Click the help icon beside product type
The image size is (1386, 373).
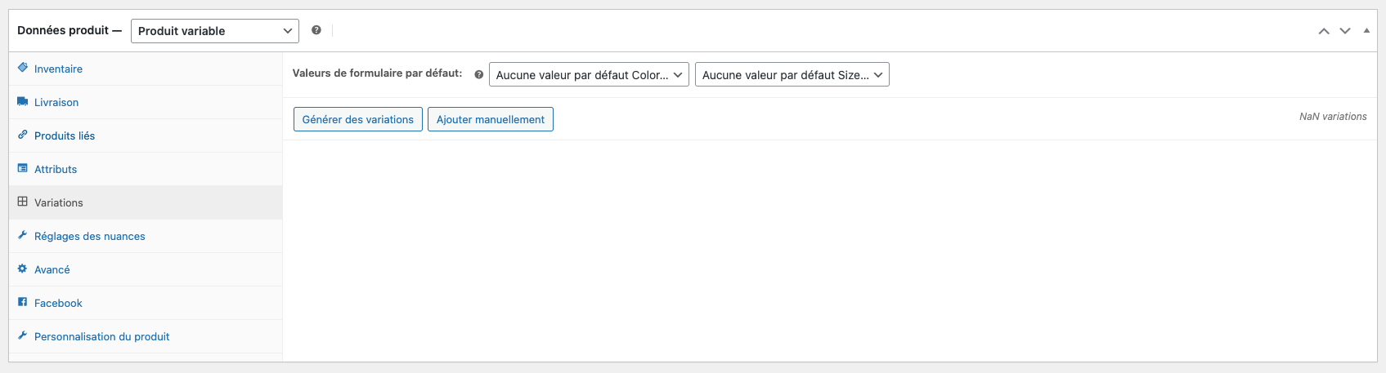point(316,30)
